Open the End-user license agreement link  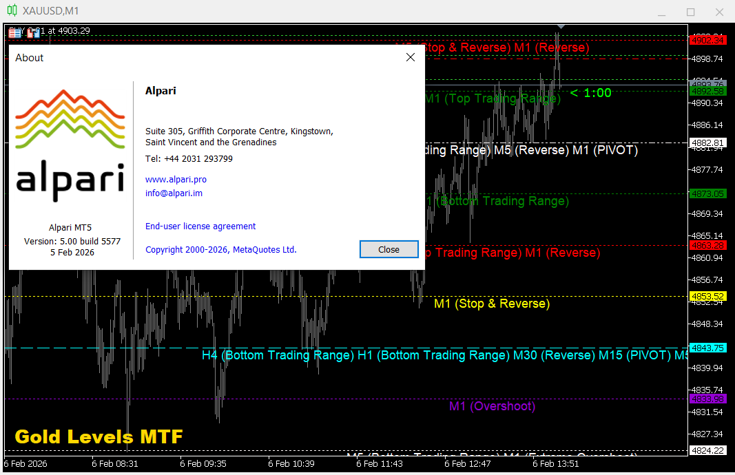200,226
